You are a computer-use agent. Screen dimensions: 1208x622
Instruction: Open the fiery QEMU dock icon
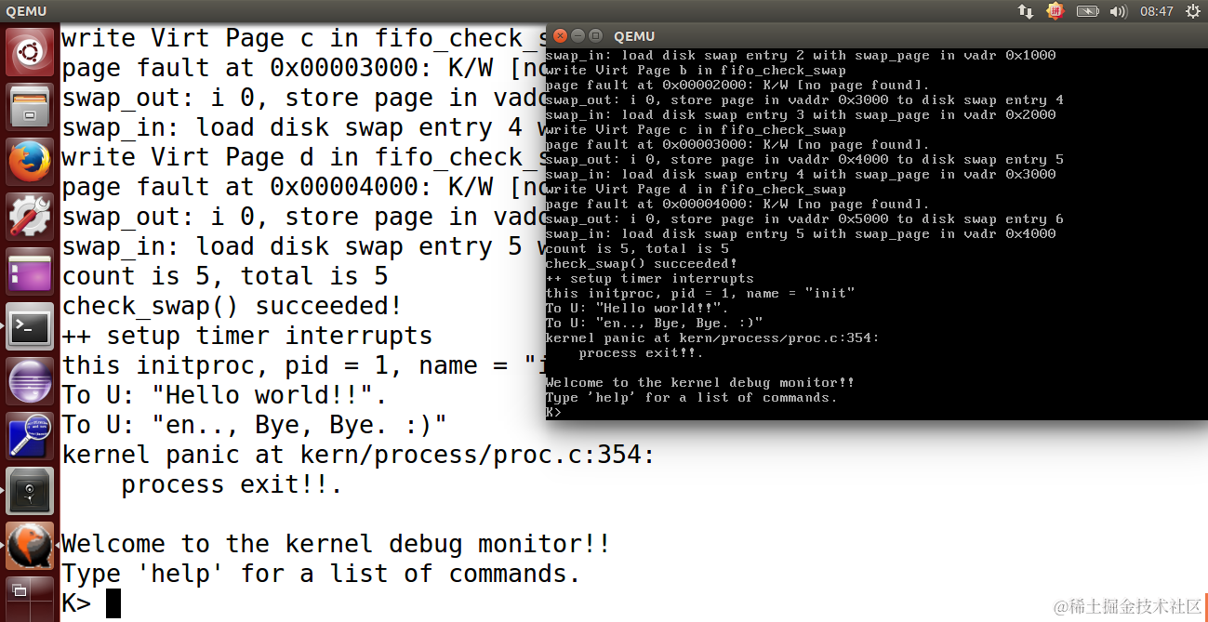(23, 546)
